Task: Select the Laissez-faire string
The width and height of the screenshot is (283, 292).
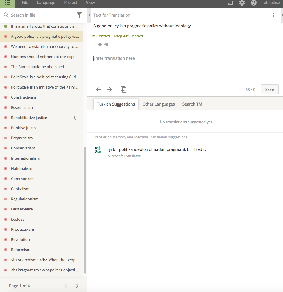Action: tap(41, 209)
